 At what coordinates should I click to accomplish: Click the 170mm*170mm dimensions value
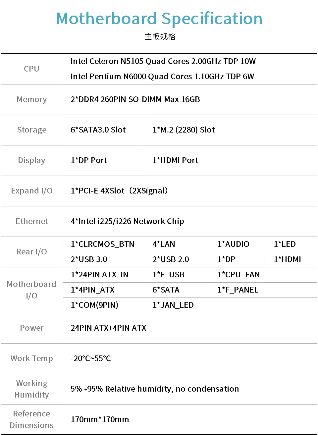coord(100,419)
